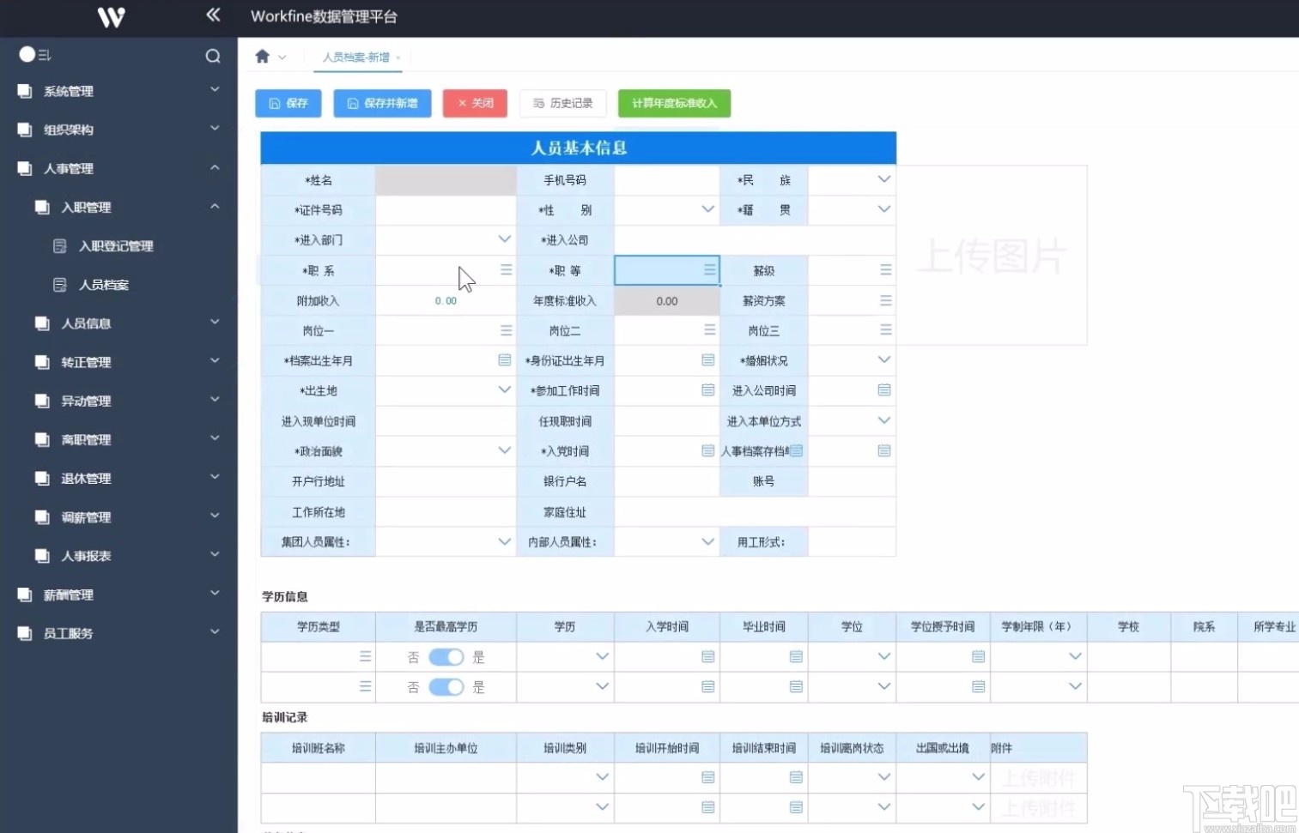
Task: Click the Workfine logo icon
Action: tap(110, 17)
